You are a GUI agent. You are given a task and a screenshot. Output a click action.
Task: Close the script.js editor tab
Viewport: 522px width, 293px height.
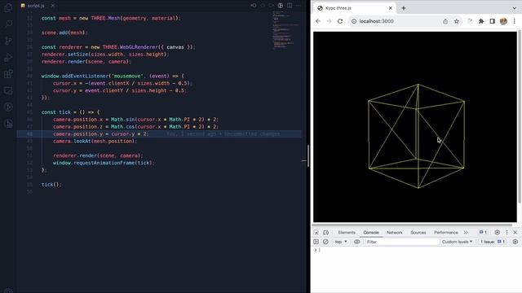tap(52, 6)
